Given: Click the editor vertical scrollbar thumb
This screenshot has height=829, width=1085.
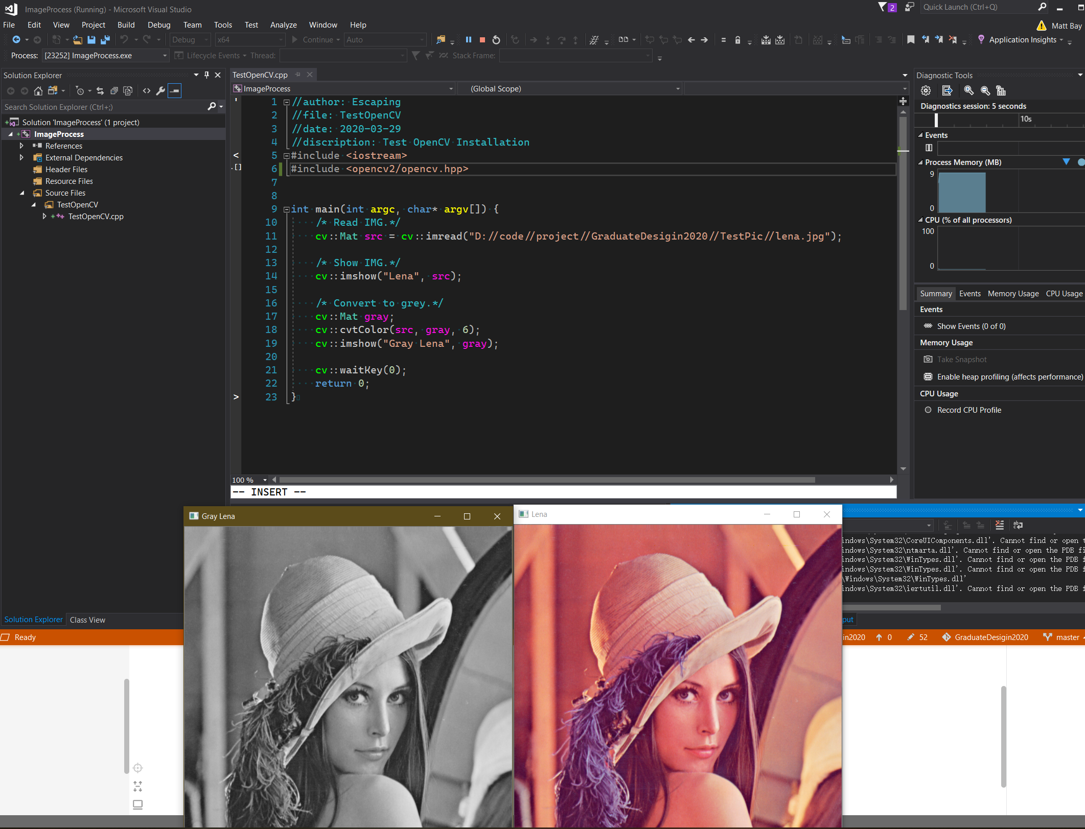Looking at the screenshot, I should click(x=903, y=214).
